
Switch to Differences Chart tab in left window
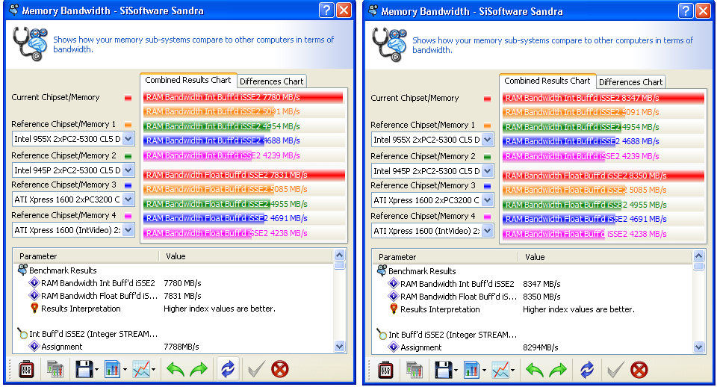[x=271, y=81]
